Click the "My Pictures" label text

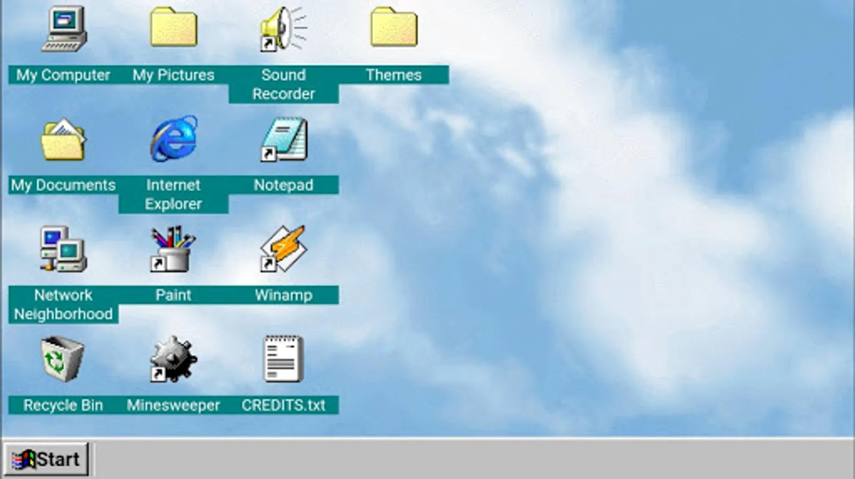click(174, 75)
